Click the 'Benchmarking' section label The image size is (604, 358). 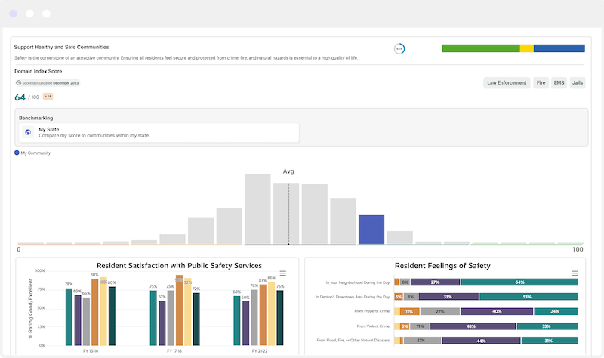35,118
